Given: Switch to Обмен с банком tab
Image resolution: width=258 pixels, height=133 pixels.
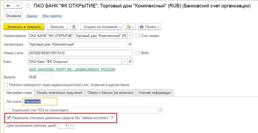Looking at the screenshot, I should pos(110,93).
